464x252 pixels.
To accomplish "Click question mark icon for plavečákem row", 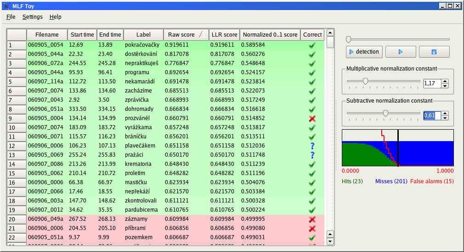I will click(x=312, y=146).
